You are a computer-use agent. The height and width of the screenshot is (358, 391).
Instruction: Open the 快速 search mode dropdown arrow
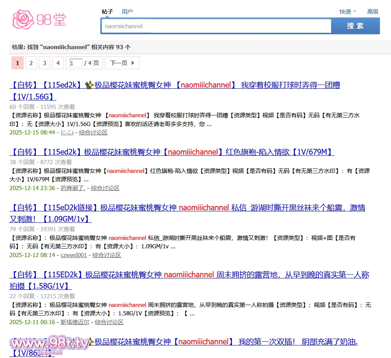[x=355, y=11]
